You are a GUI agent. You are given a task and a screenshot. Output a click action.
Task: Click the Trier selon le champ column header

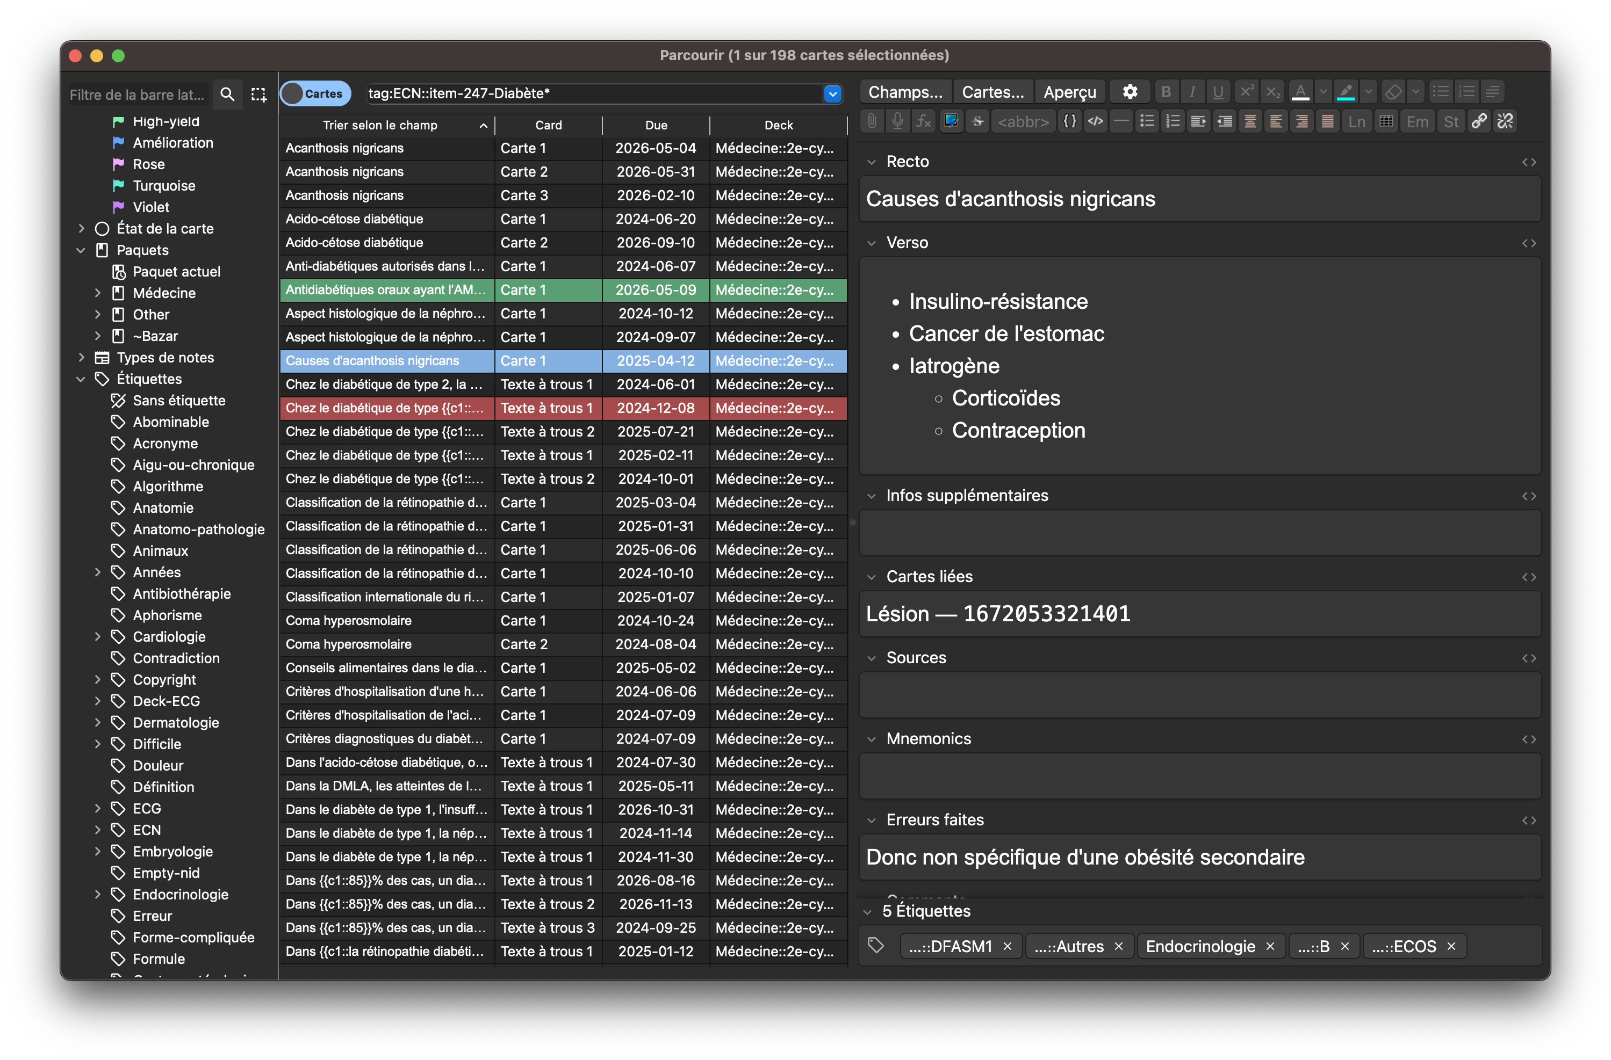pyautogui.click(x=379, y=124)
